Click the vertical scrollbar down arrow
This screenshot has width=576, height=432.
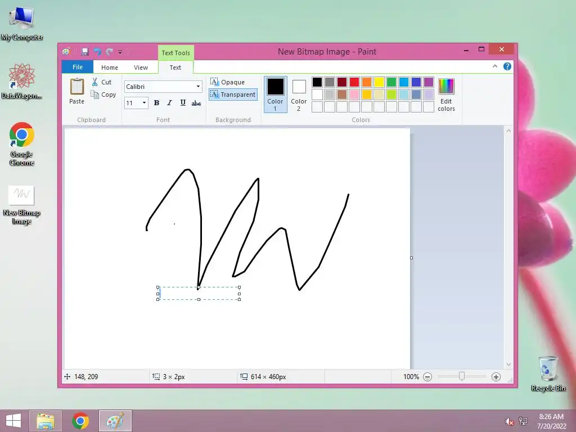pos(508,364)
